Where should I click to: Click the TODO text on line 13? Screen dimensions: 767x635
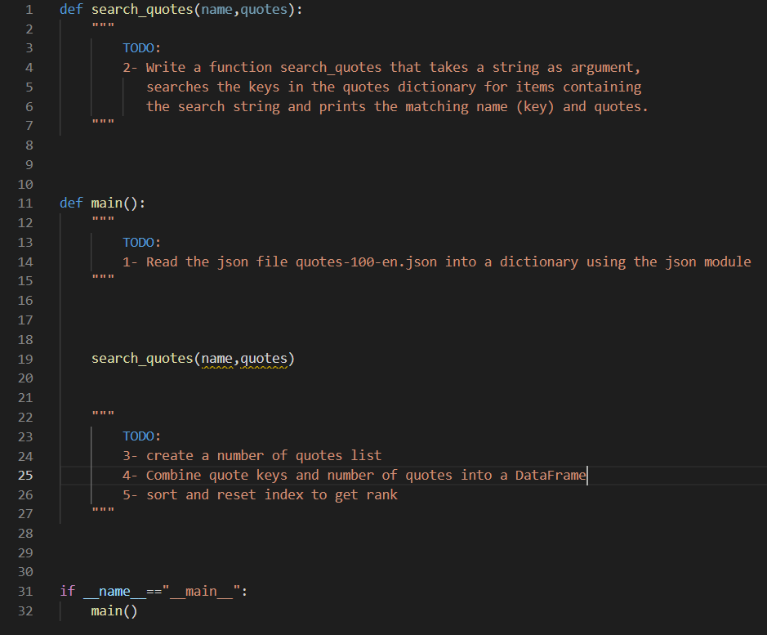click(x=138, y=242)
